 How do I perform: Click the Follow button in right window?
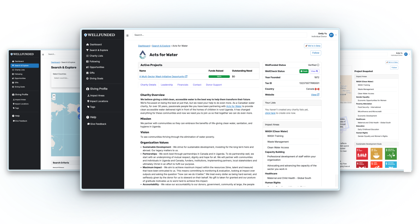(394, 68)
